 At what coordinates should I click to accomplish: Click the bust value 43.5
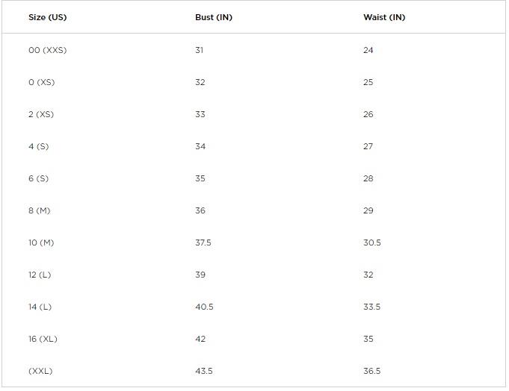click(204, 371)
